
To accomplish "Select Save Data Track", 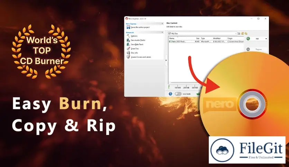I will 137,44.
